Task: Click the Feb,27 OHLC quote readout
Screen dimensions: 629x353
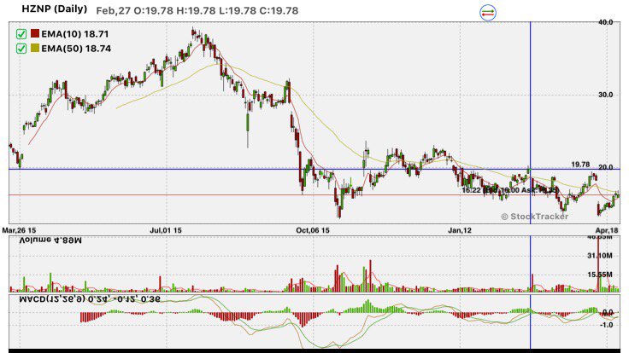Action: click(x=197, y=11)
